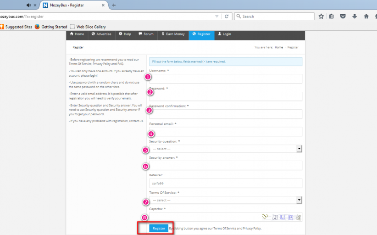
Task: Open the Advertise navigation item
Action: click(x=101, y=34)
